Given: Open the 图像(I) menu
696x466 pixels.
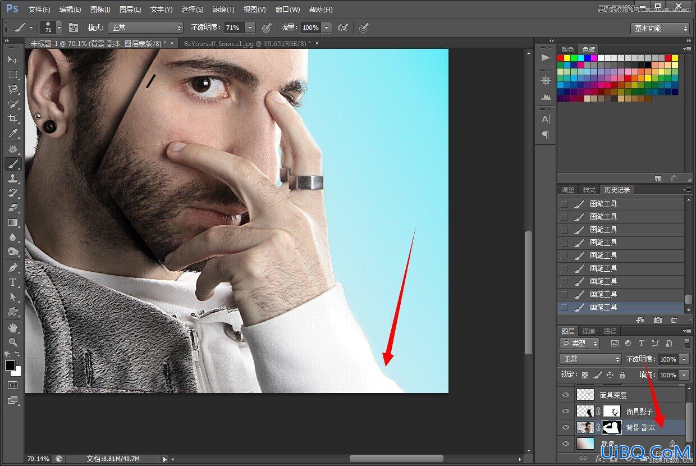Looking at the screenshot, I should click(x=100, y=10).
